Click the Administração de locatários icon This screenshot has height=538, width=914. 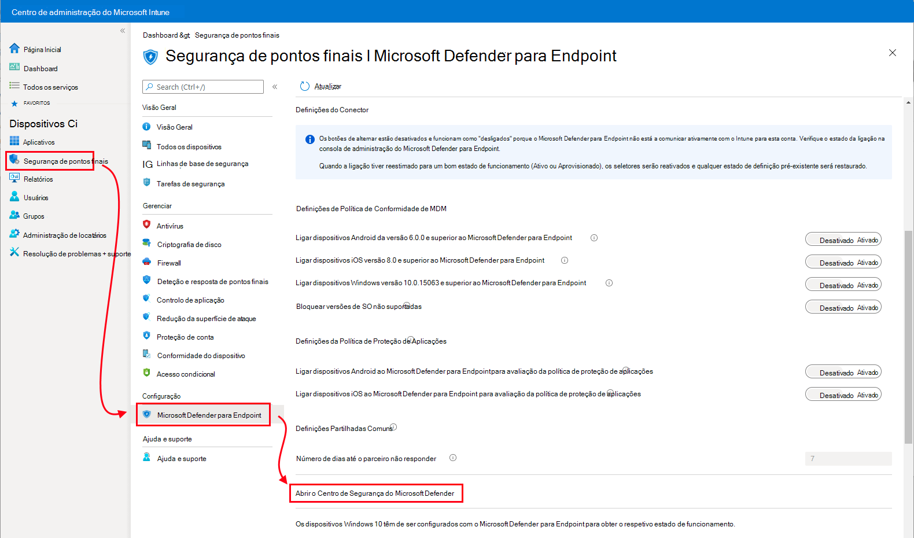14,234
